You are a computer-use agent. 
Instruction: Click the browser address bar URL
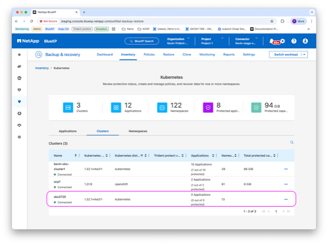point(102,21)
